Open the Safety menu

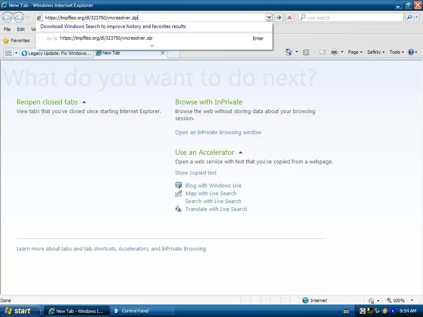tap(376, 52)
